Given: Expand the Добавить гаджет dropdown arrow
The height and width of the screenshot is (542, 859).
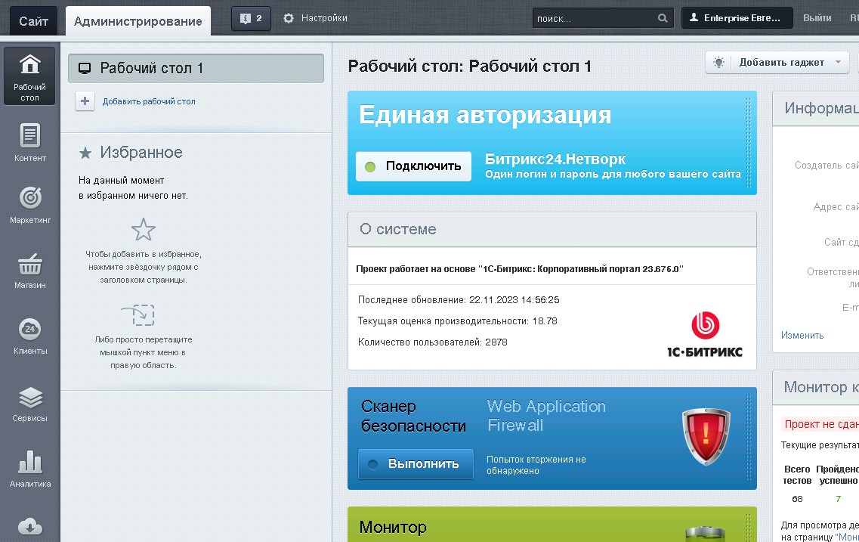Looking at the screenshot, I should [838, 63].
